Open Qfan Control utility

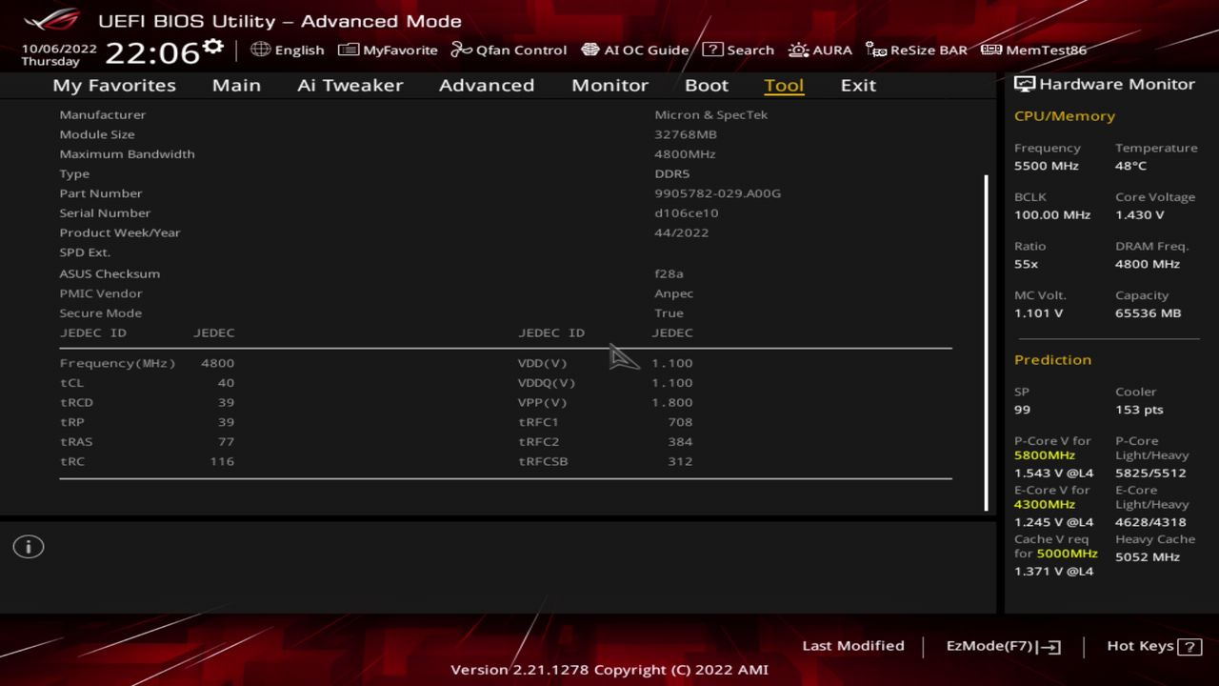(x=509, y=50)
